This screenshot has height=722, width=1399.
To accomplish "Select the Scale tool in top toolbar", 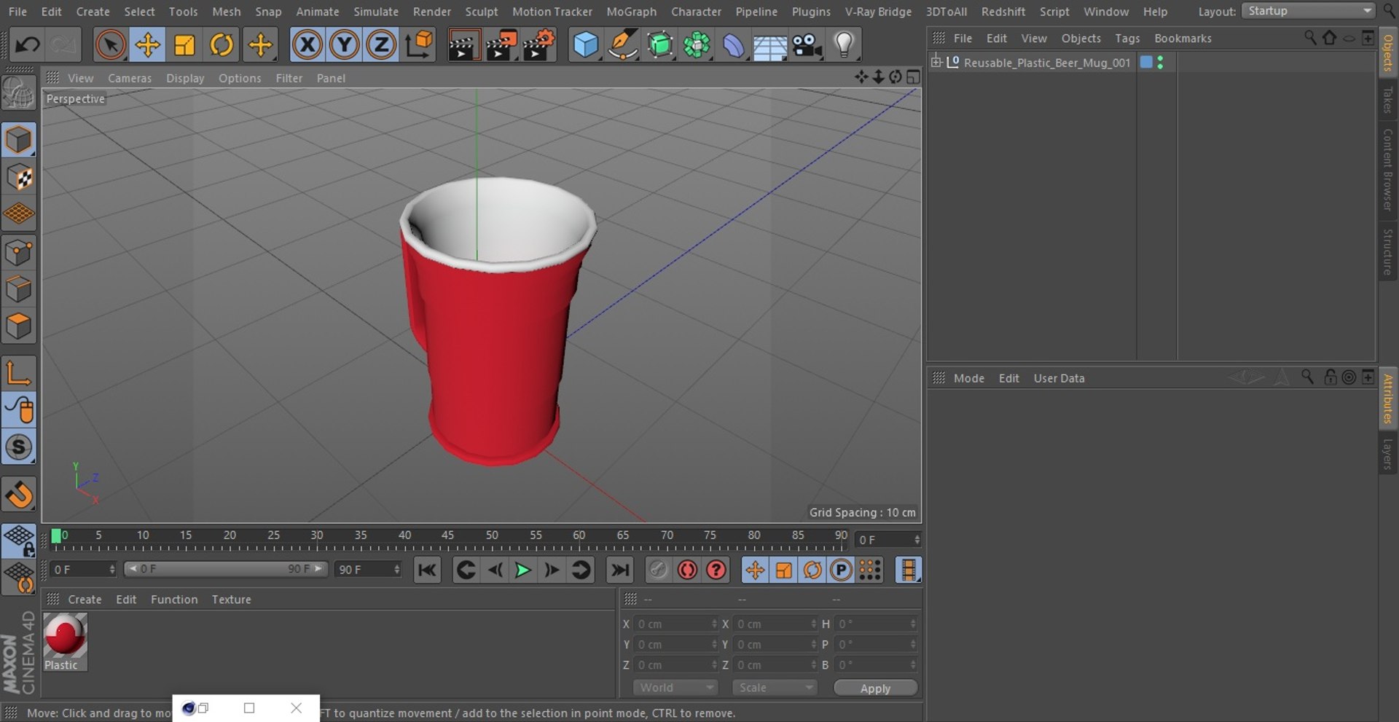I will pos(184,45).
